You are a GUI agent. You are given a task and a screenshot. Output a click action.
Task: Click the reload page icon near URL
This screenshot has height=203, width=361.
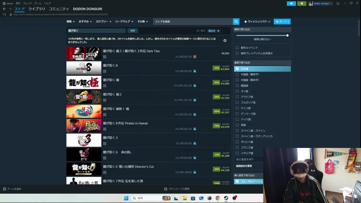(x=5, y=14)
